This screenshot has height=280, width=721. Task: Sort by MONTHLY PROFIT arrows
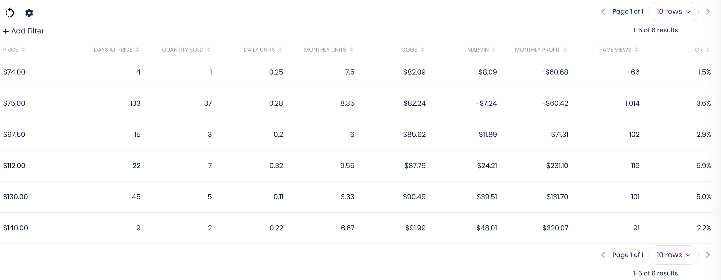(565, 50)
